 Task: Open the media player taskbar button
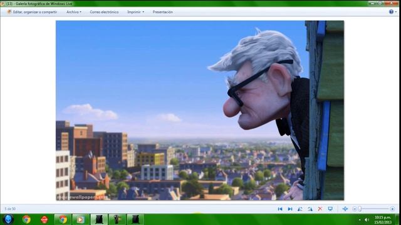tap(81, 219)
